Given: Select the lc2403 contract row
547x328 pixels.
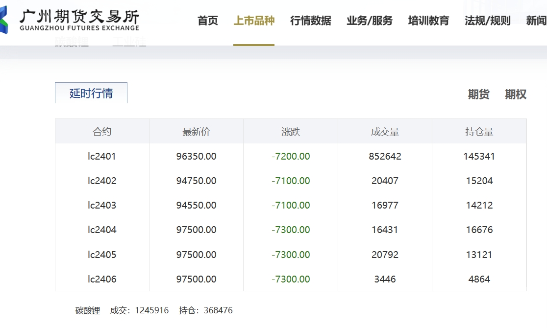Looking at the screenshot, I should (x=102, y=206).
